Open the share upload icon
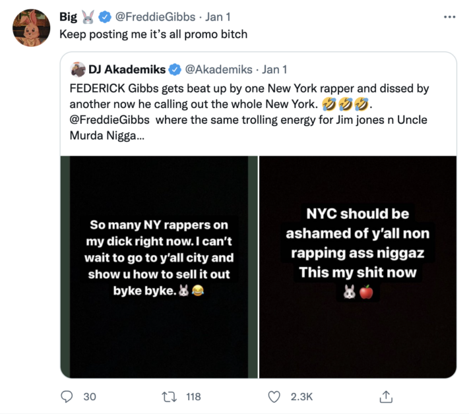469x414 pixels. [386, 397]
